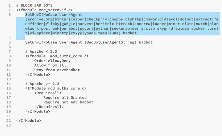Click final '</IfModule>' on line 22

[x=29, y=121]
